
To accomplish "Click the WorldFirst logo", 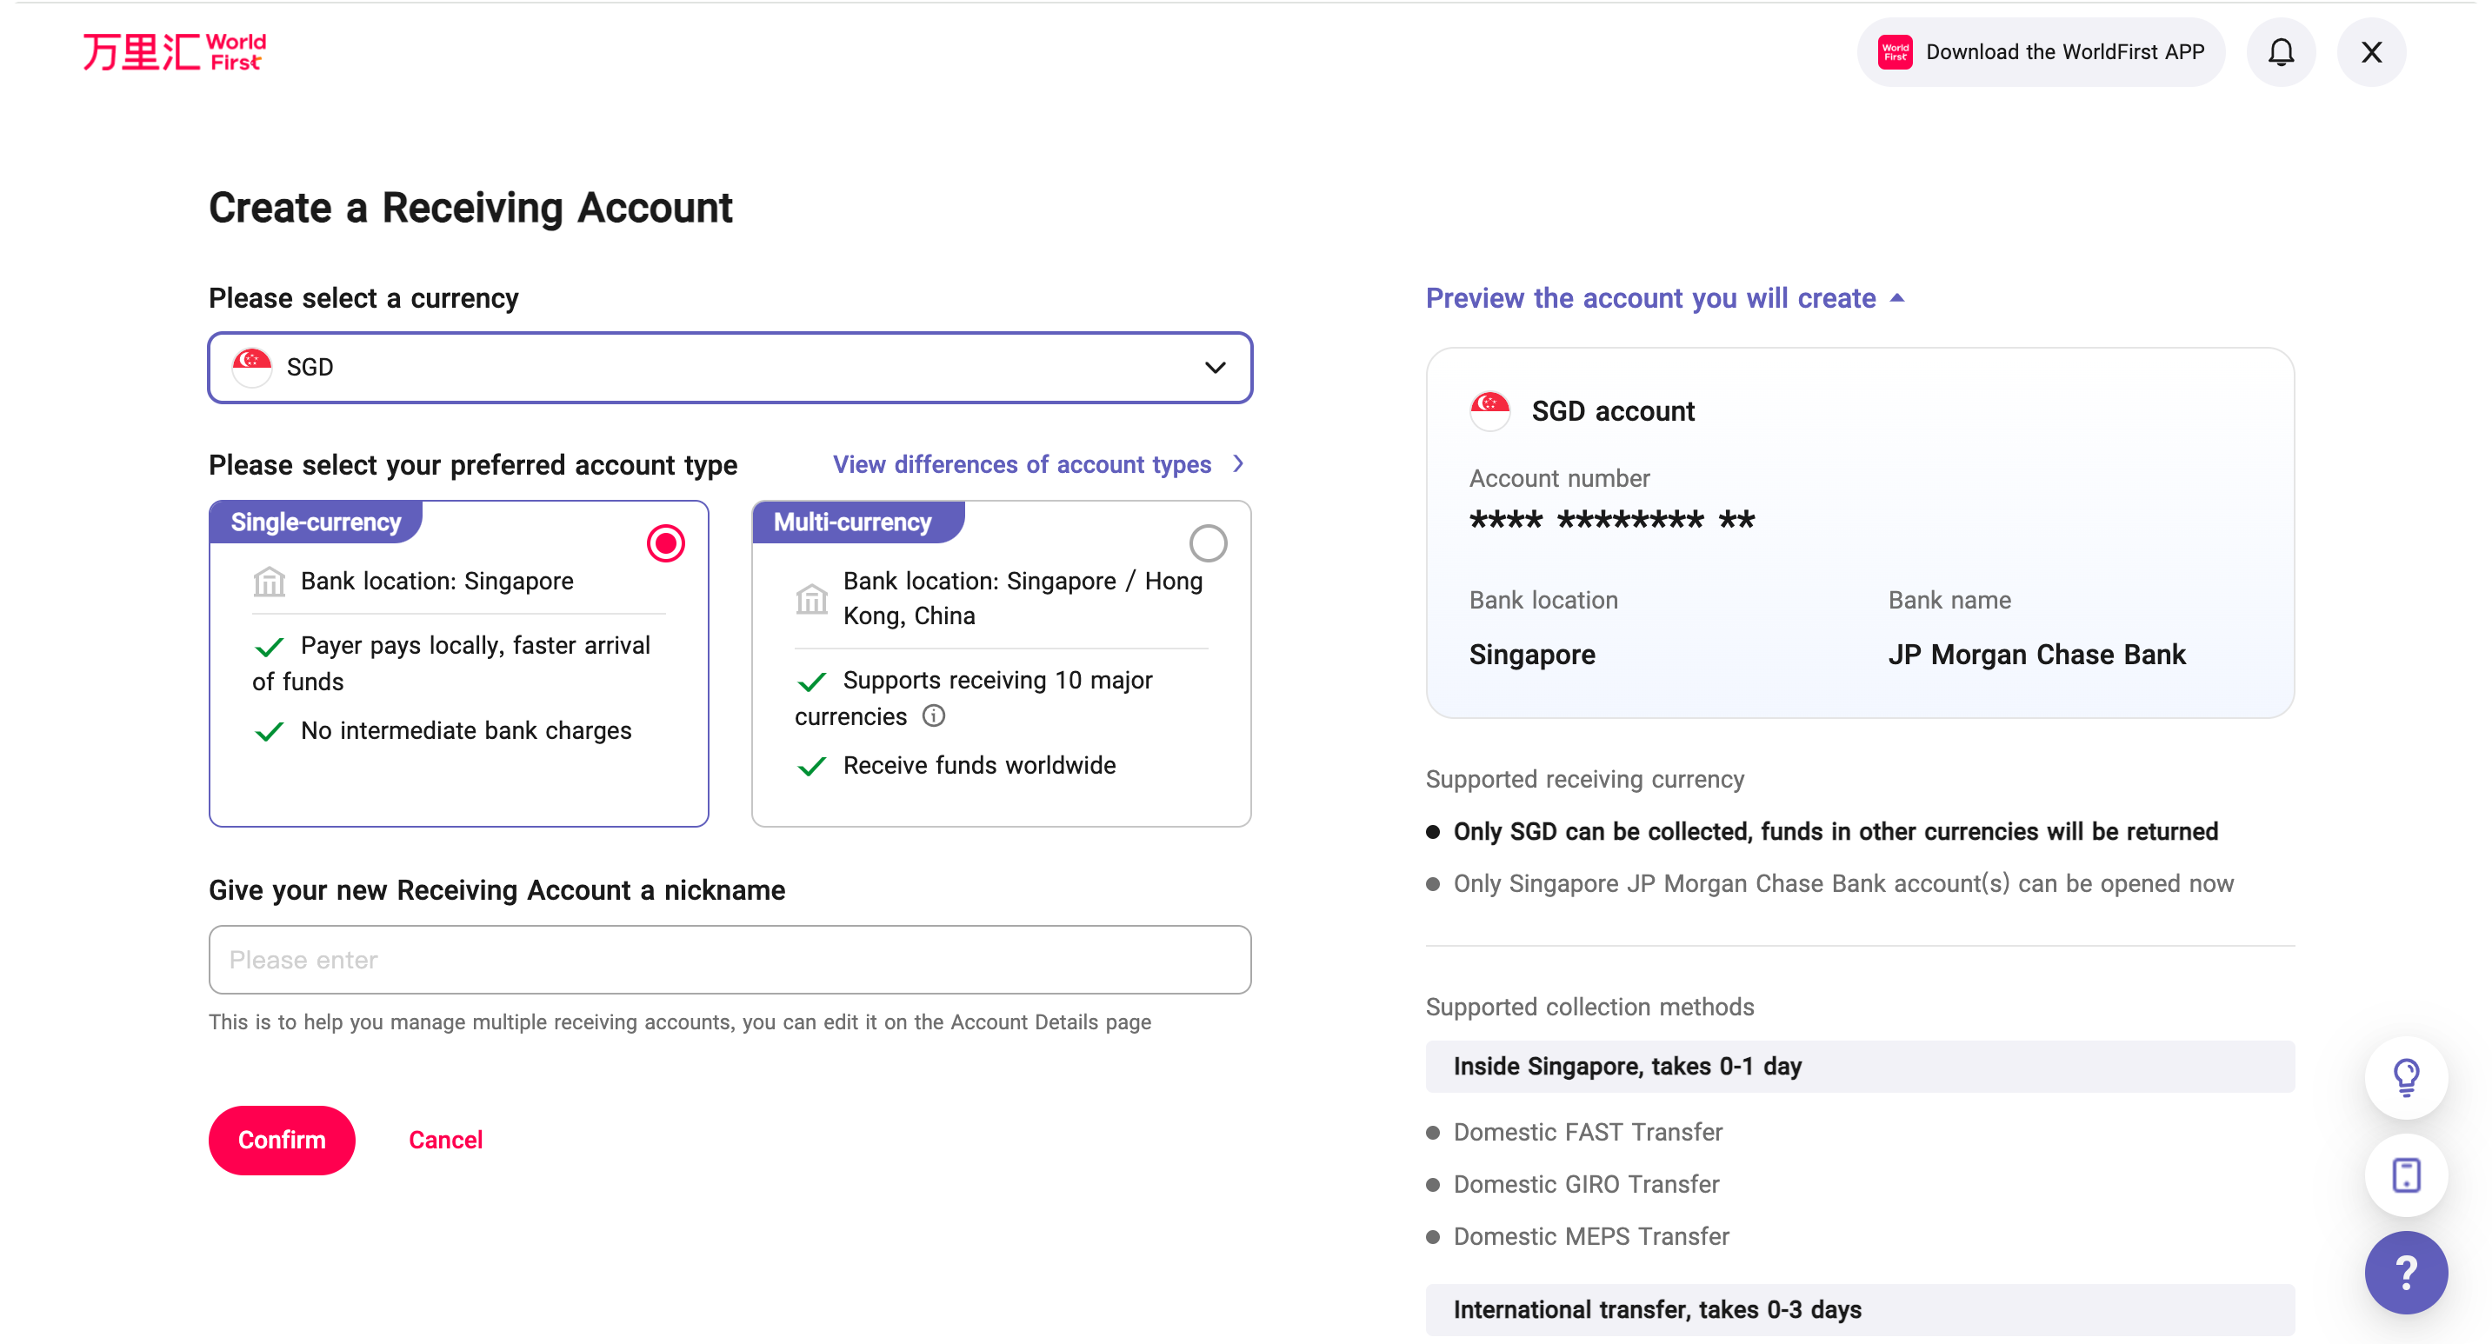I will pyautogui.click(x=174, y=52).
